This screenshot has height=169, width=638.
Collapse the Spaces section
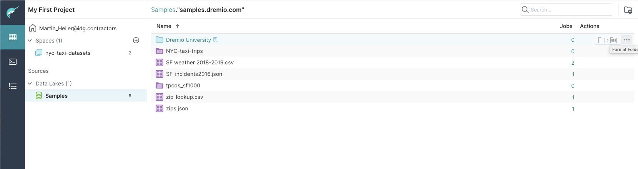(30, 40)
